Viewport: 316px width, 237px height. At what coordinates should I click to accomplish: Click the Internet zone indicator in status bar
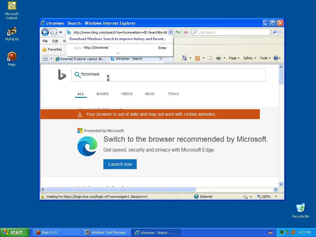[x=203, y=197]
